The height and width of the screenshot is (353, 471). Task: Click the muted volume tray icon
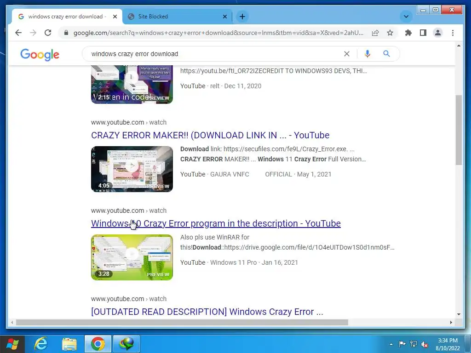point(425,344)
